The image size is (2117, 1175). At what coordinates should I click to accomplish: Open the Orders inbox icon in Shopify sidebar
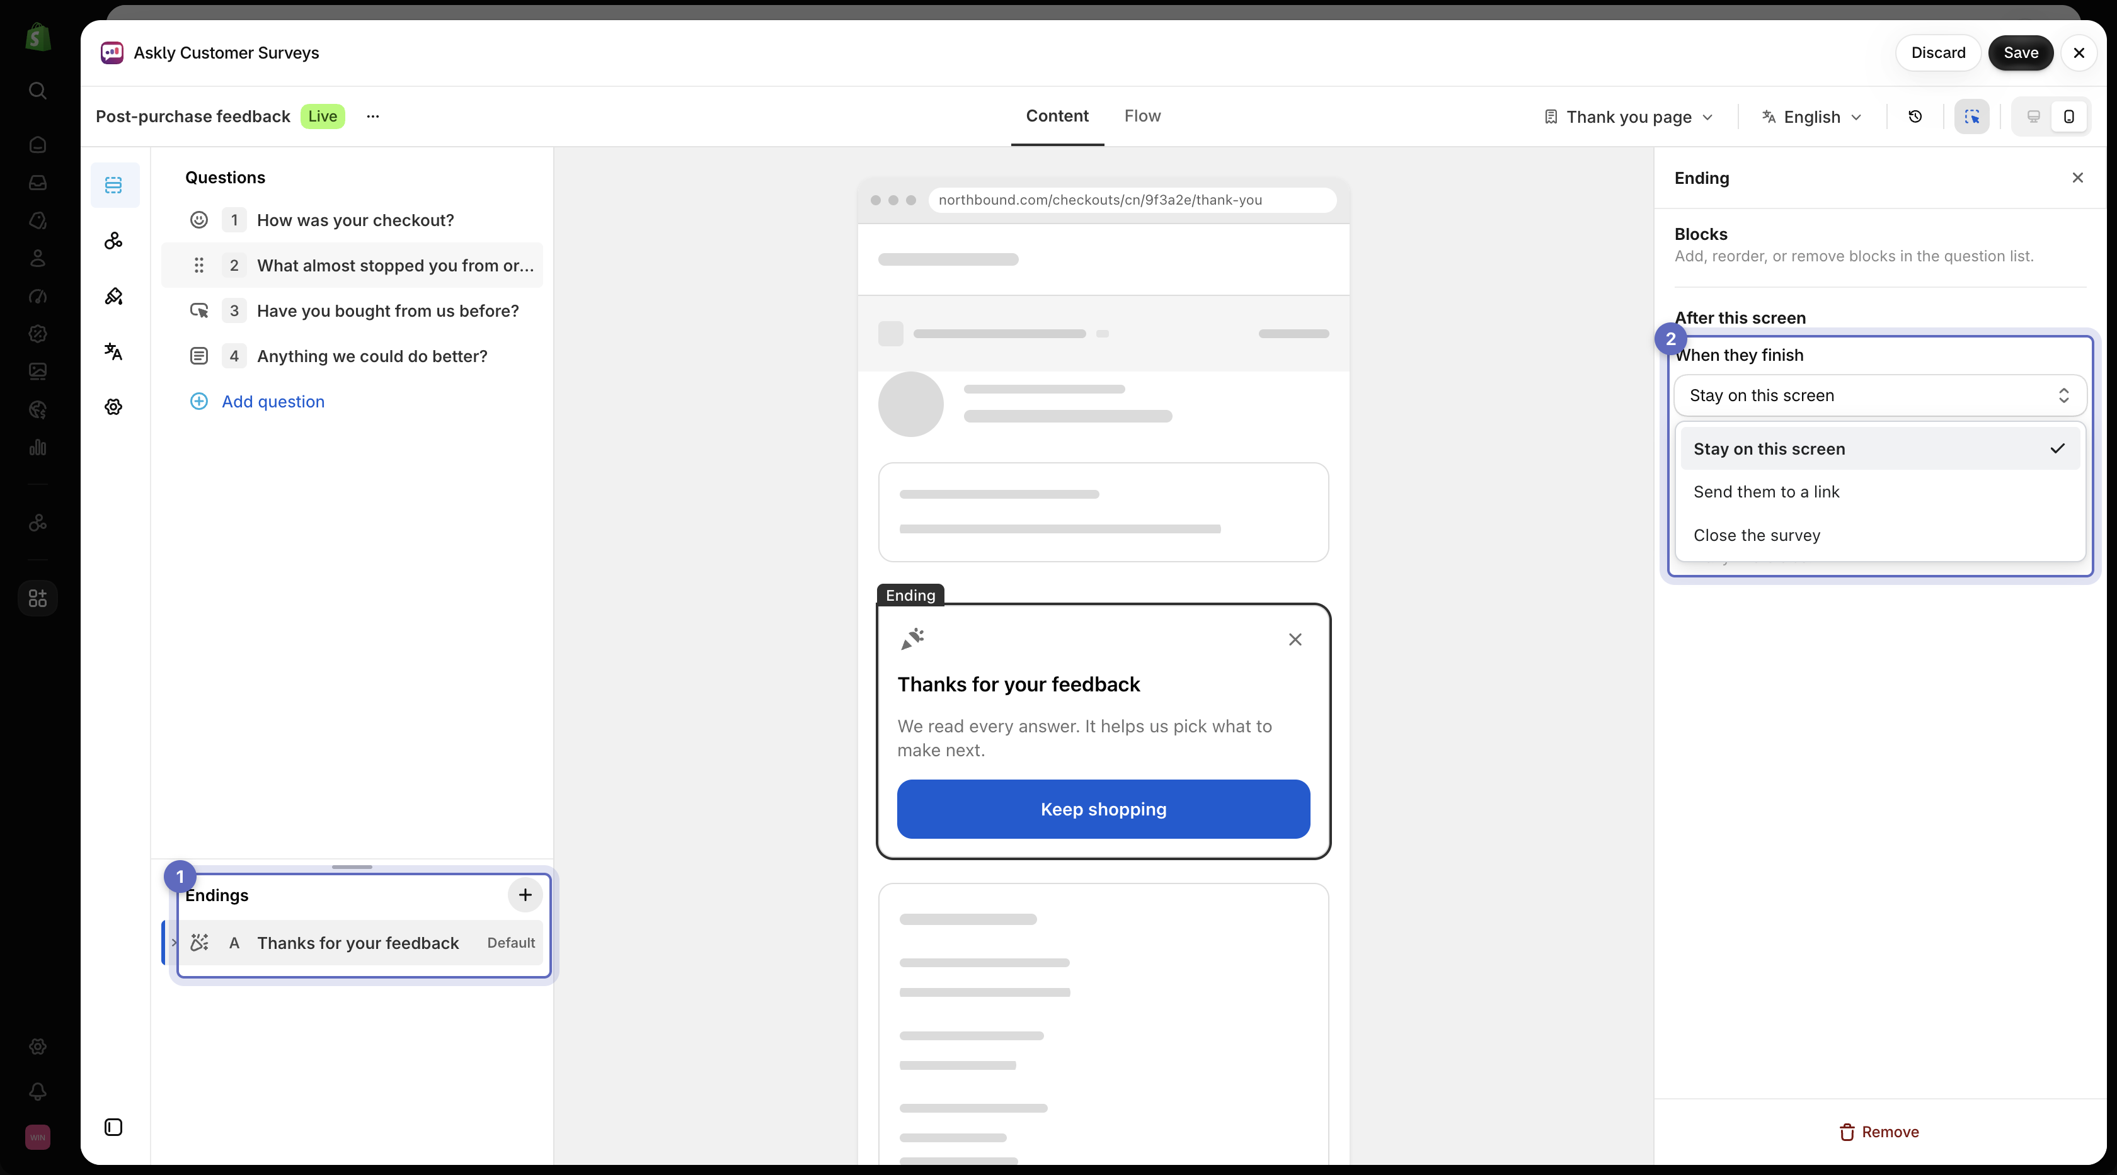[38, 183]
